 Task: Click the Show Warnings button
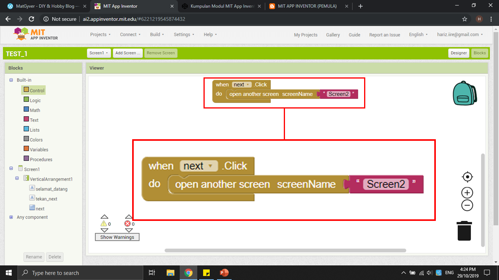[117, 237]
